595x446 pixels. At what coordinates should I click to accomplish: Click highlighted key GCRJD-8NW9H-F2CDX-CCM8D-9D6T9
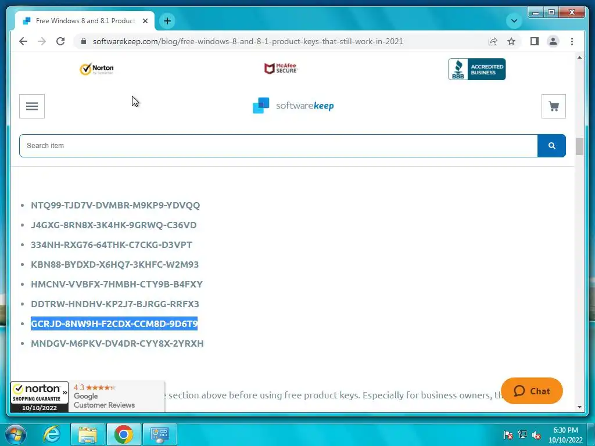click(x=114, y=323)
